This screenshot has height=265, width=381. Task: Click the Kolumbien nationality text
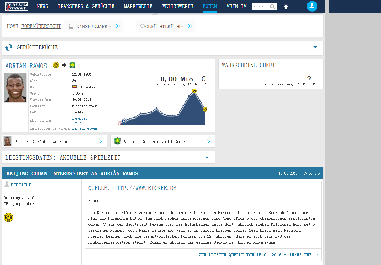point(89,87)
